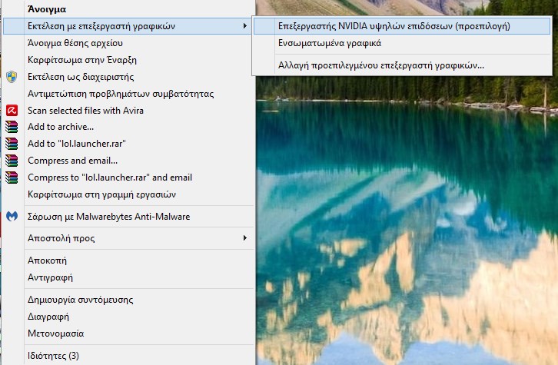This screenshot has width=558, height=365.
Task: Expand the submenu arrow of Εκτέλεση με επεξεργαστή γραφικών
Action: click(245, 26)
